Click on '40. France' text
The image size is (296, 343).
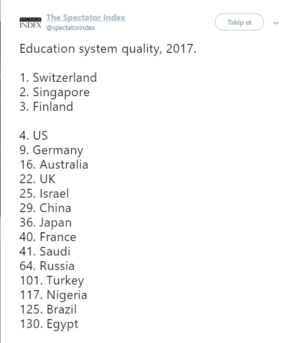[x=48, y=237]
